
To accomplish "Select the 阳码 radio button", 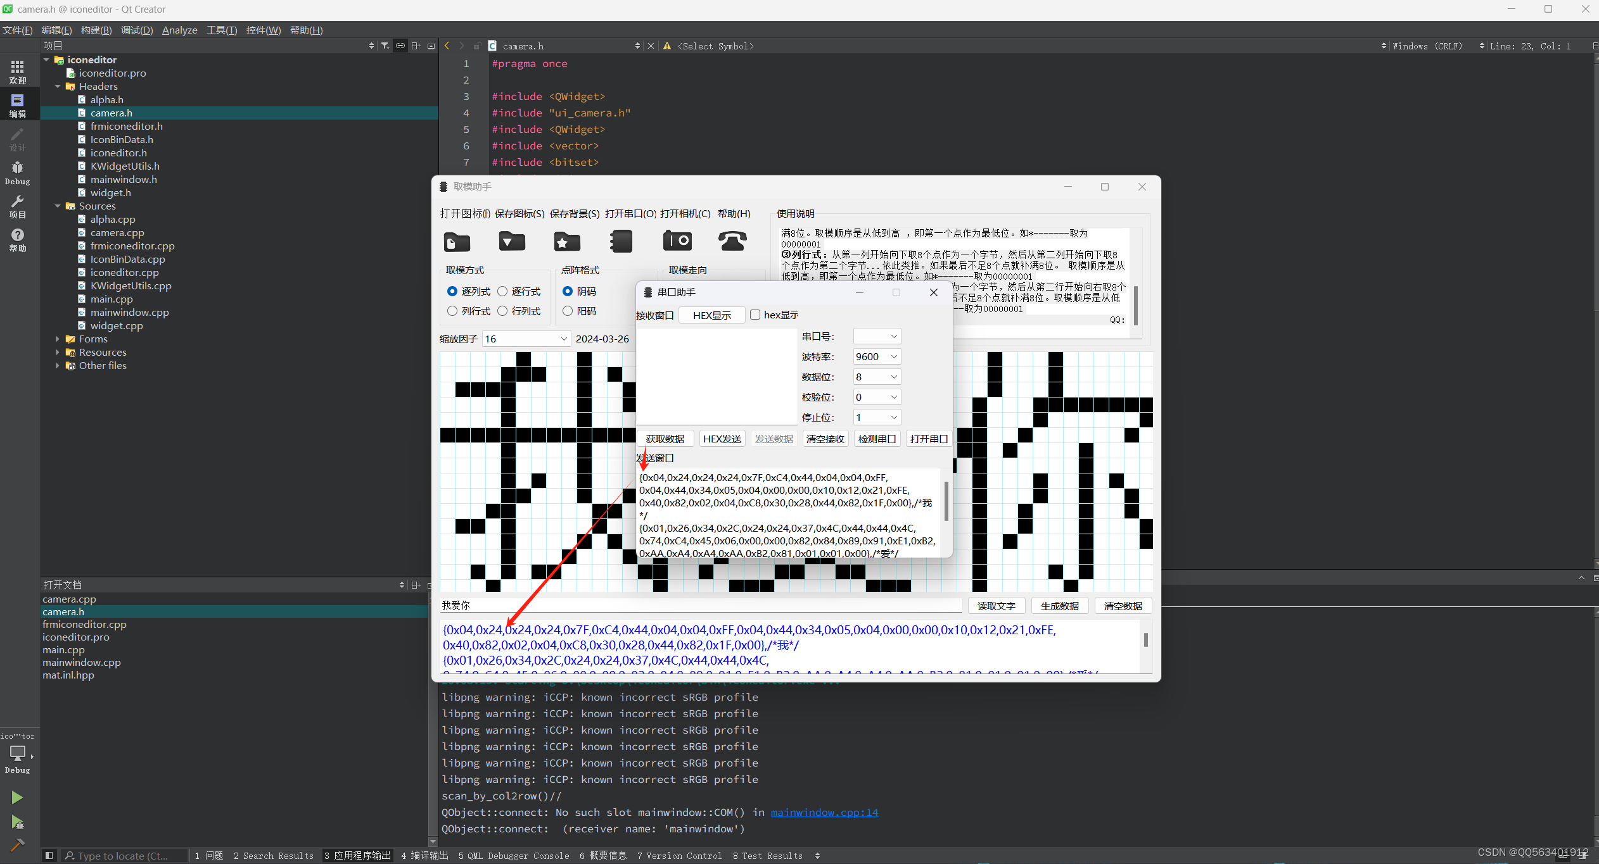I will pyautogui.click(x=567, y=311).
